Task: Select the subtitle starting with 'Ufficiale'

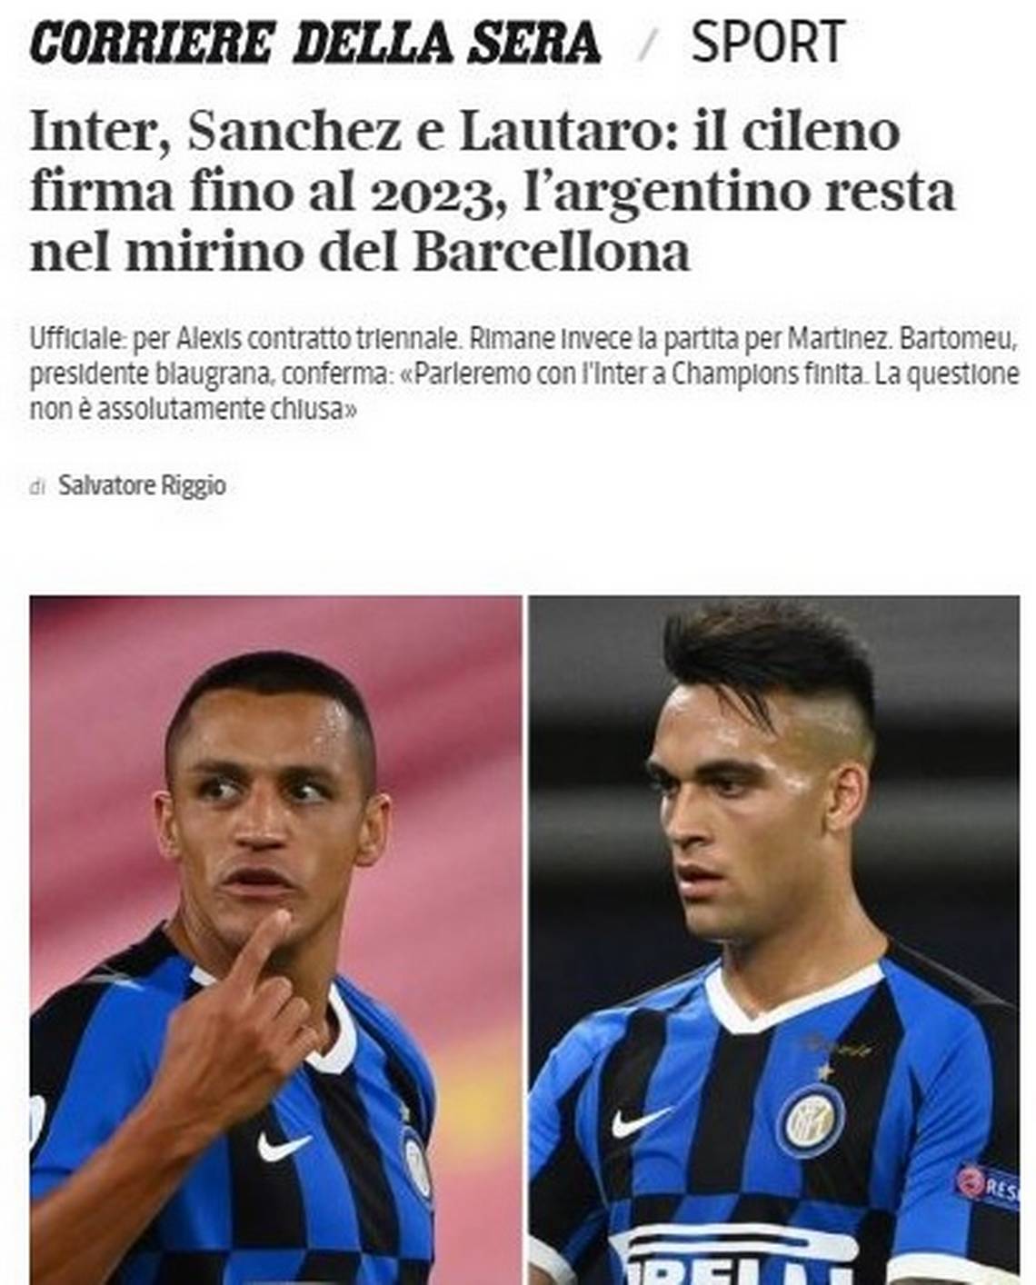Action: [524, 374]
